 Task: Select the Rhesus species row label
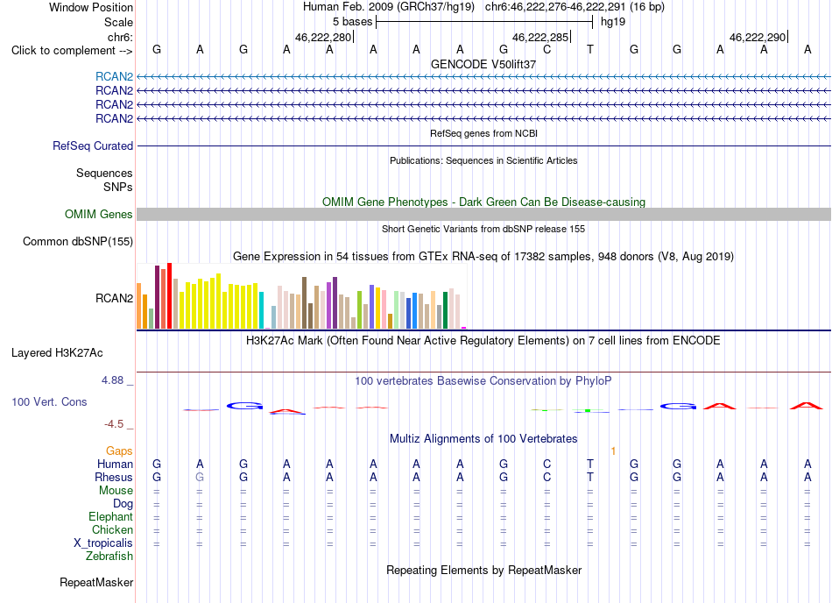pyautogui.click(x=114, y=477)
